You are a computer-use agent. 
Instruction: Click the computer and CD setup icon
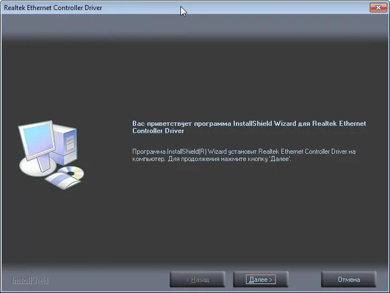(x=52, y=155)
